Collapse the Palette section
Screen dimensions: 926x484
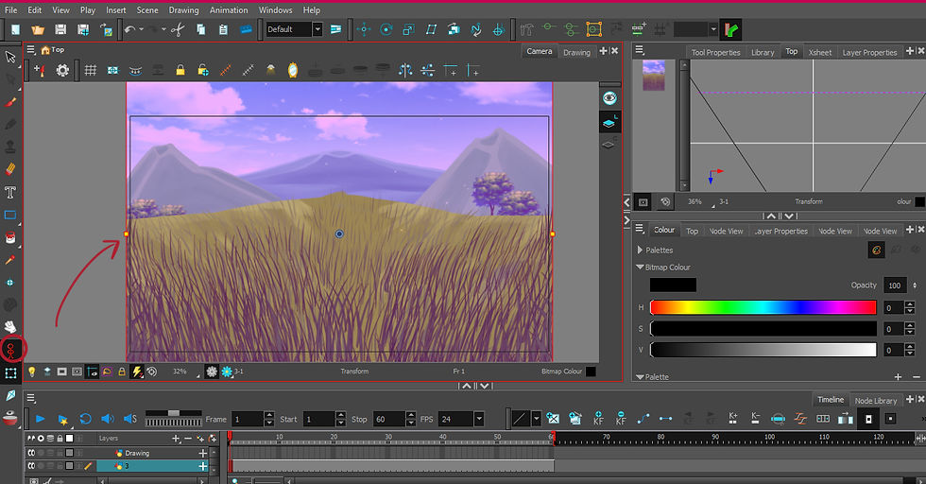pos(640,377)
